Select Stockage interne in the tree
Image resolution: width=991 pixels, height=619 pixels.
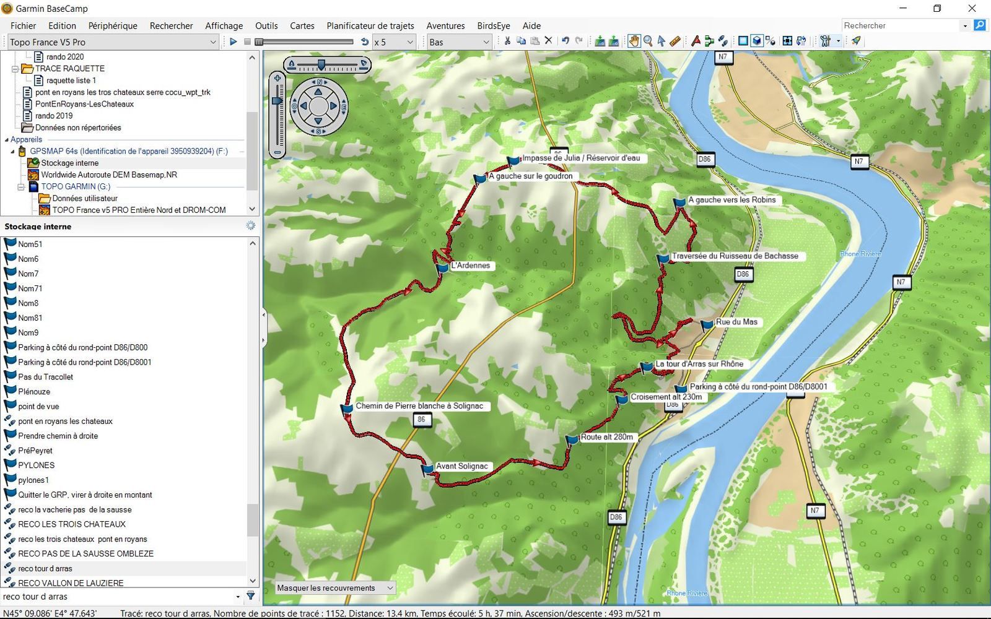tap(69, 163)
